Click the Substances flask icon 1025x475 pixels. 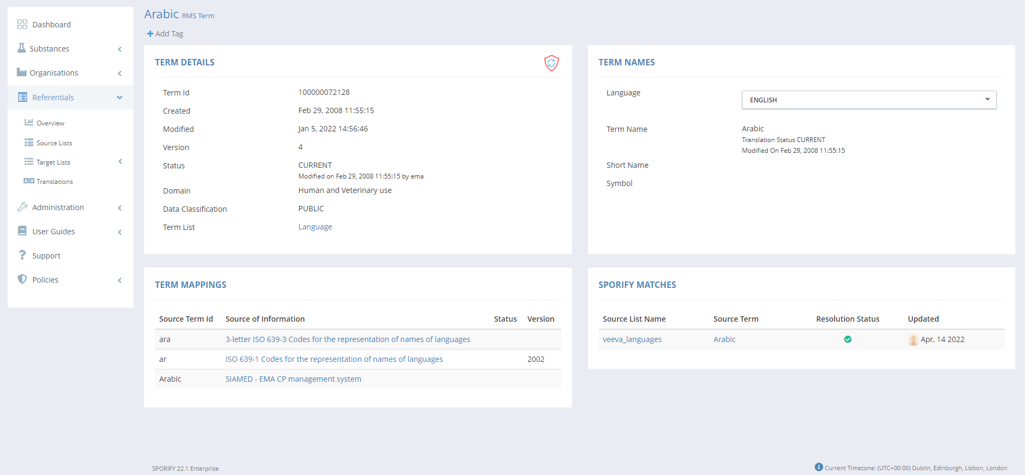pos(21,48)
